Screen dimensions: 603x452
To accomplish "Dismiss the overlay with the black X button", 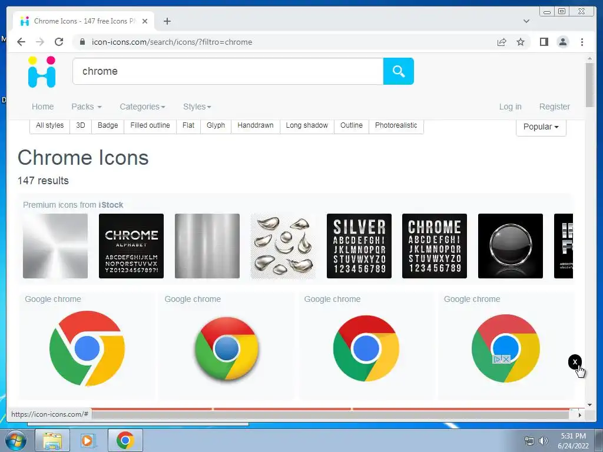I will coord(575,362).
